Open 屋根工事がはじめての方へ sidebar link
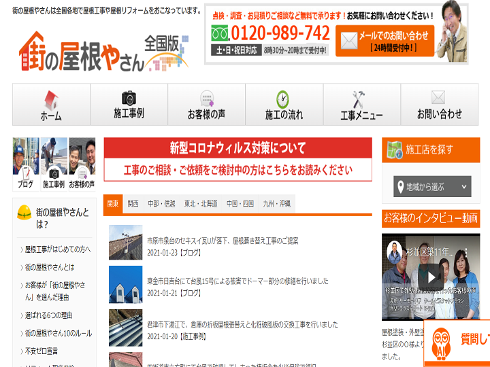Viewport: 490px width, 367px height. (x=57, y=249)
